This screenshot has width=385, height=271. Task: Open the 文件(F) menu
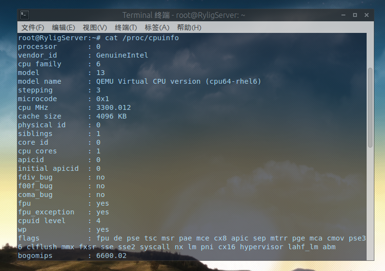(x=33, y=27)
